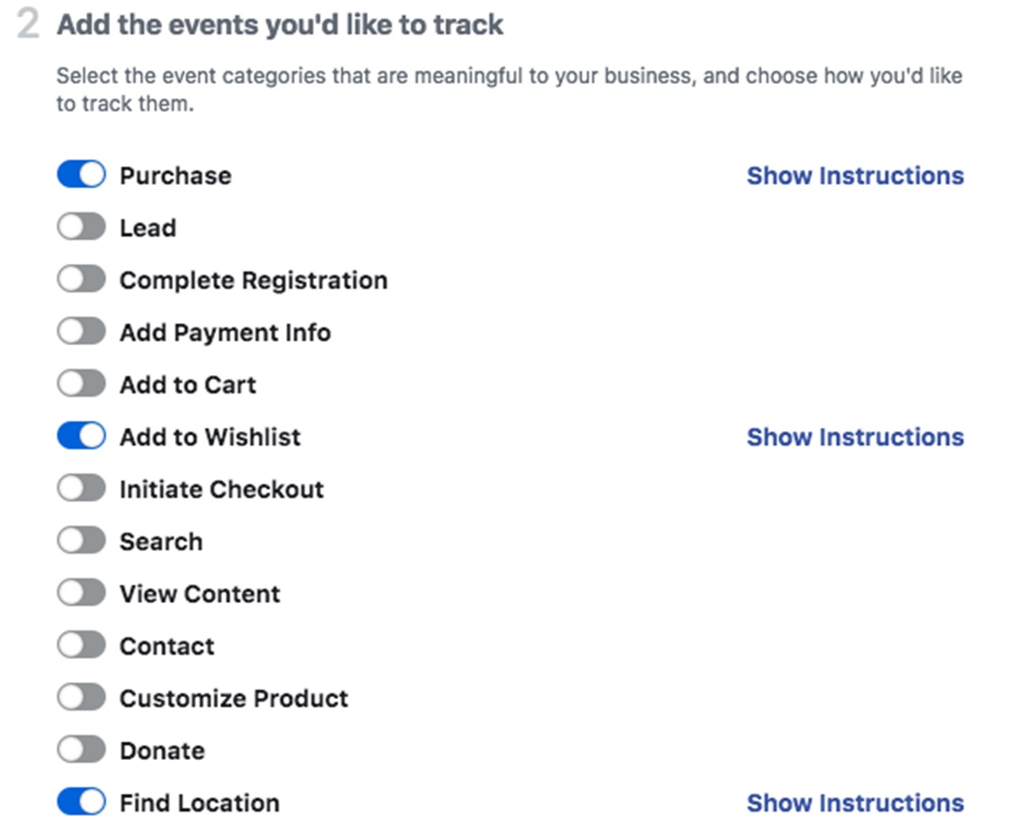
Task: Toggle on the Search event
Action: tap(81, 541)
